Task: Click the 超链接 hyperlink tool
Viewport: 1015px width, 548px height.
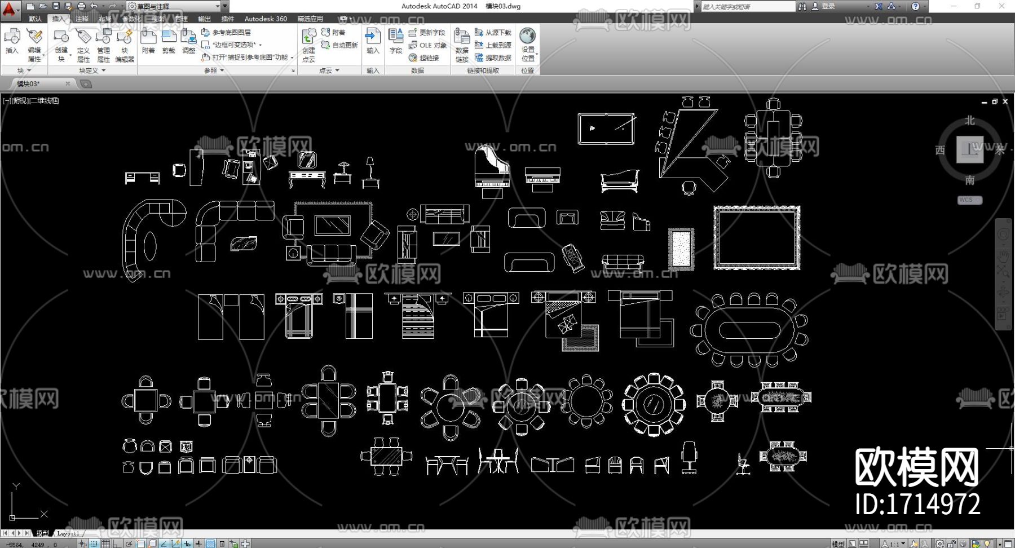Action: 424,58
